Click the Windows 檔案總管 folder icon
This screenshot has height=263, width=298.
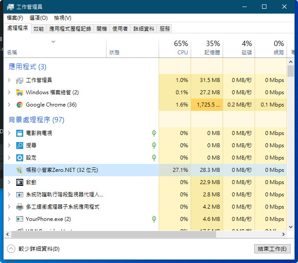tap(20, 92)
